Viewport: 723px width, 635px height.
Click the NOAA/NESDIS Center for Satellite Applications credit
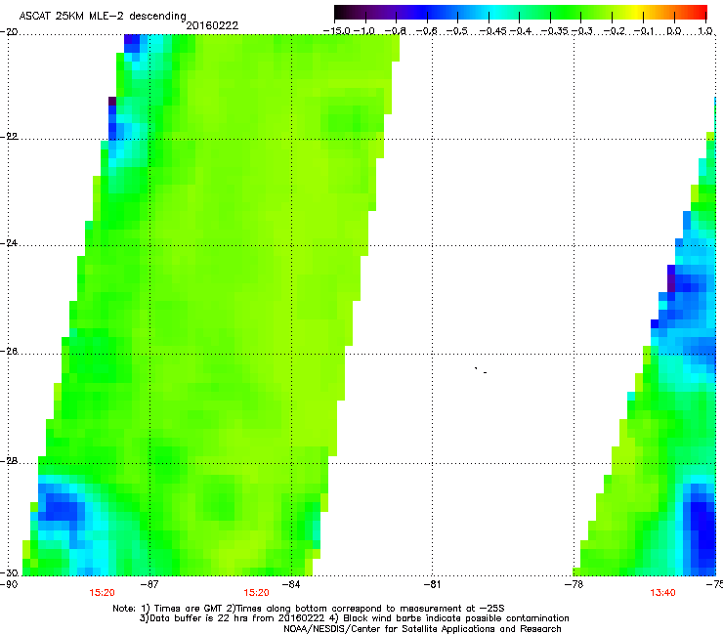click(422, 628)
